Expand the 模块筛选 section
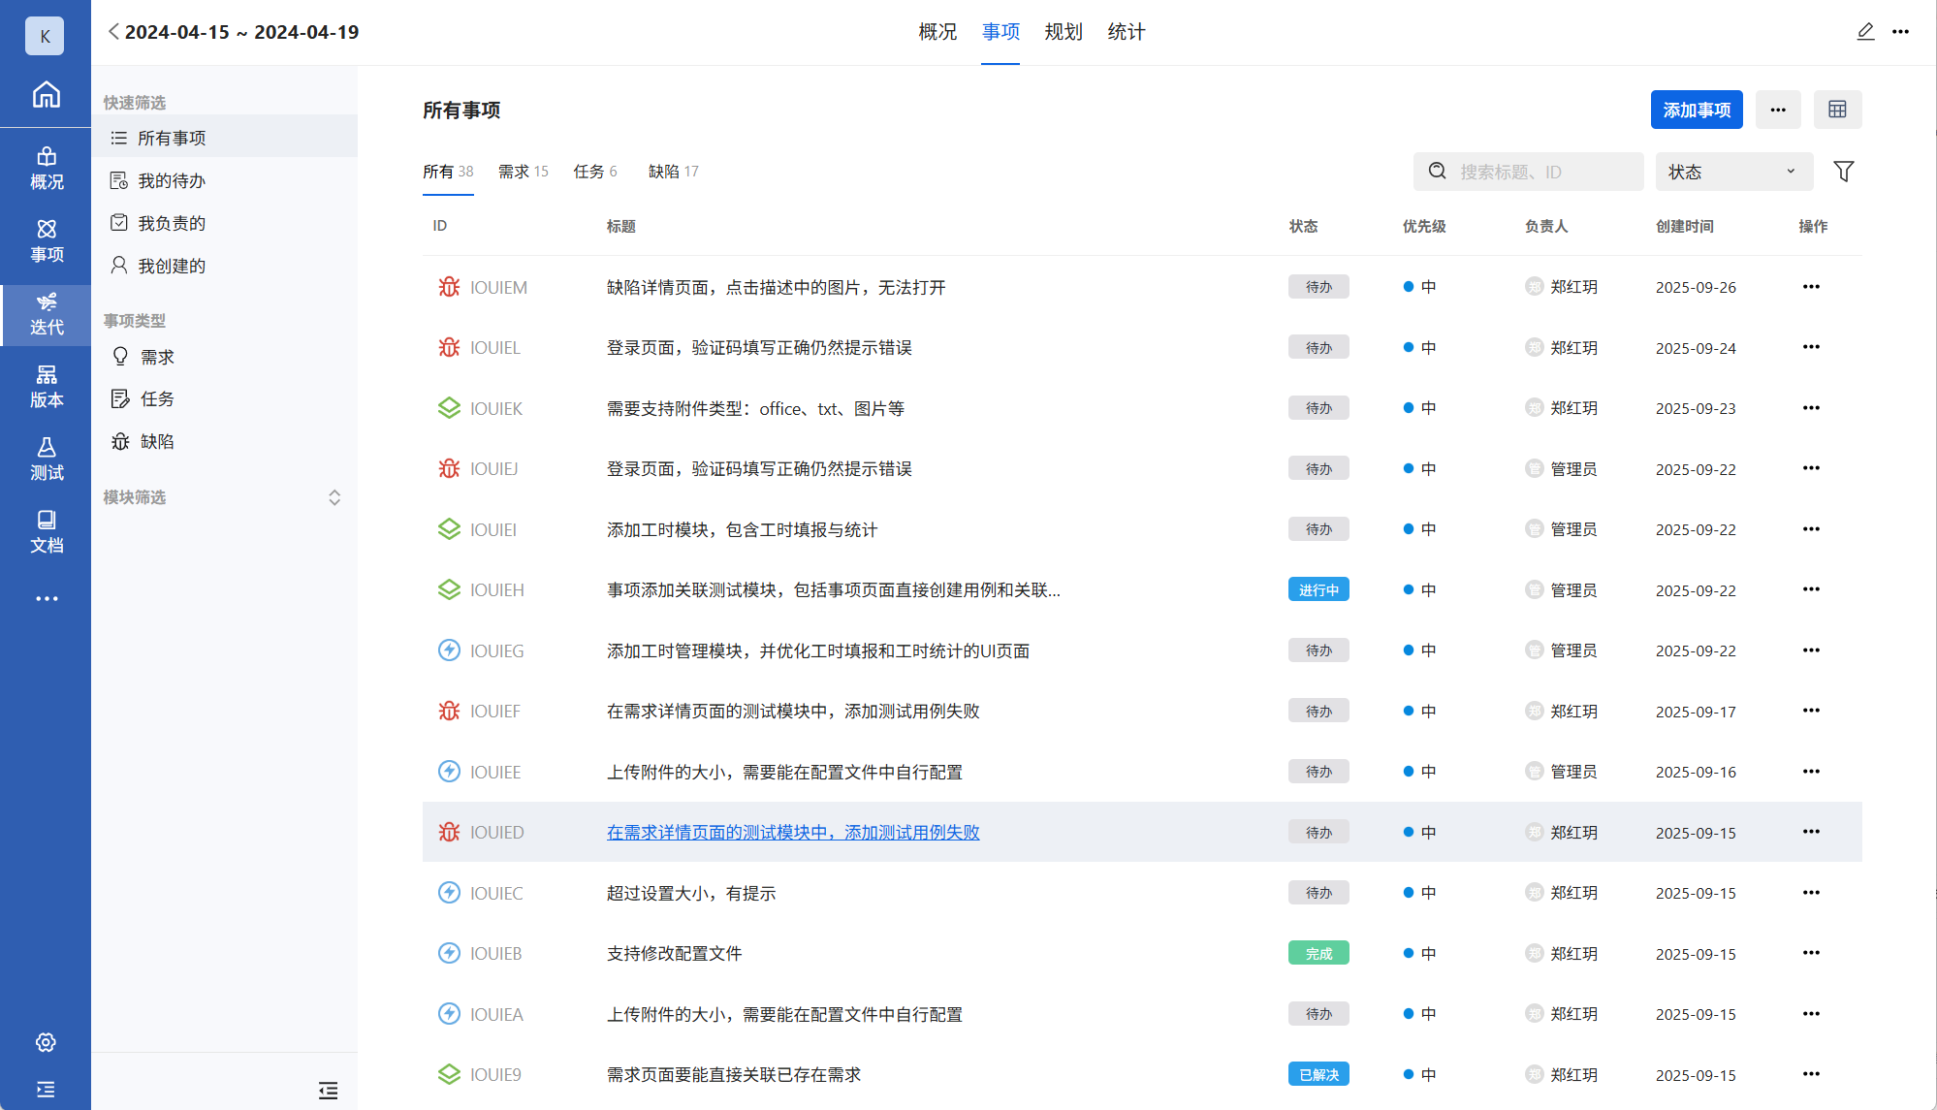 coord(333,497)
